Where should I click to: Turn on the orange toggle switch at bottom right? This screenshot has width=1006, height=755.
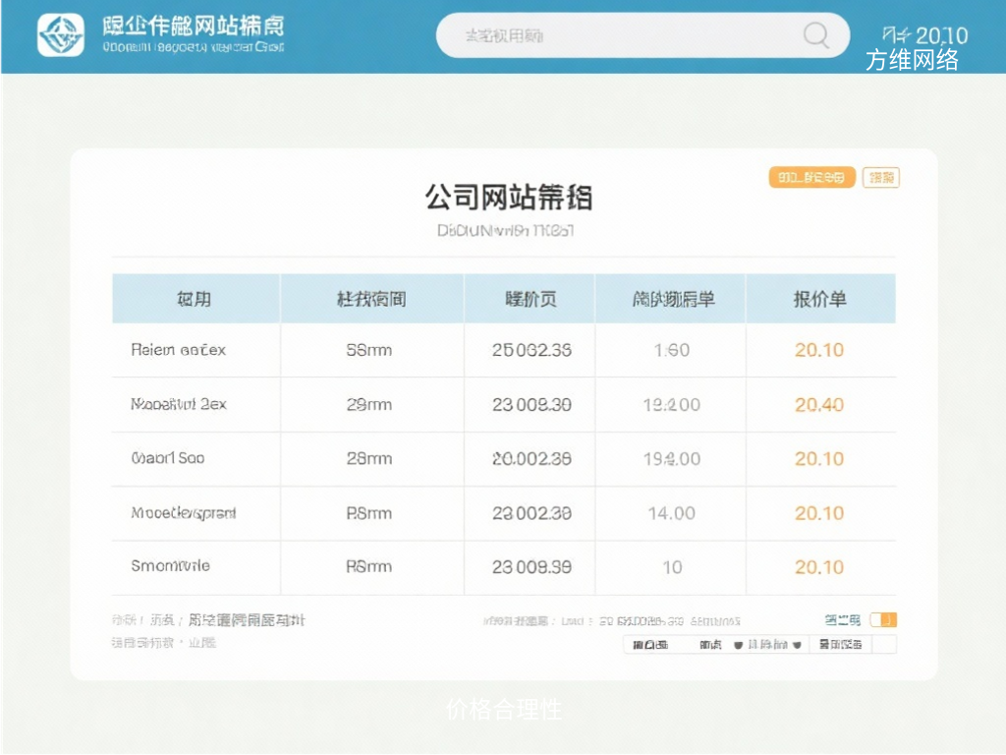[881, 620]
